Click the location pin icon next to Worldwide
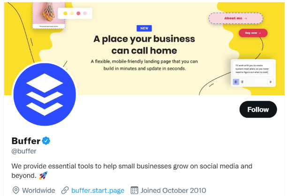The image size is (287, 196). click(x=15, y=190)
